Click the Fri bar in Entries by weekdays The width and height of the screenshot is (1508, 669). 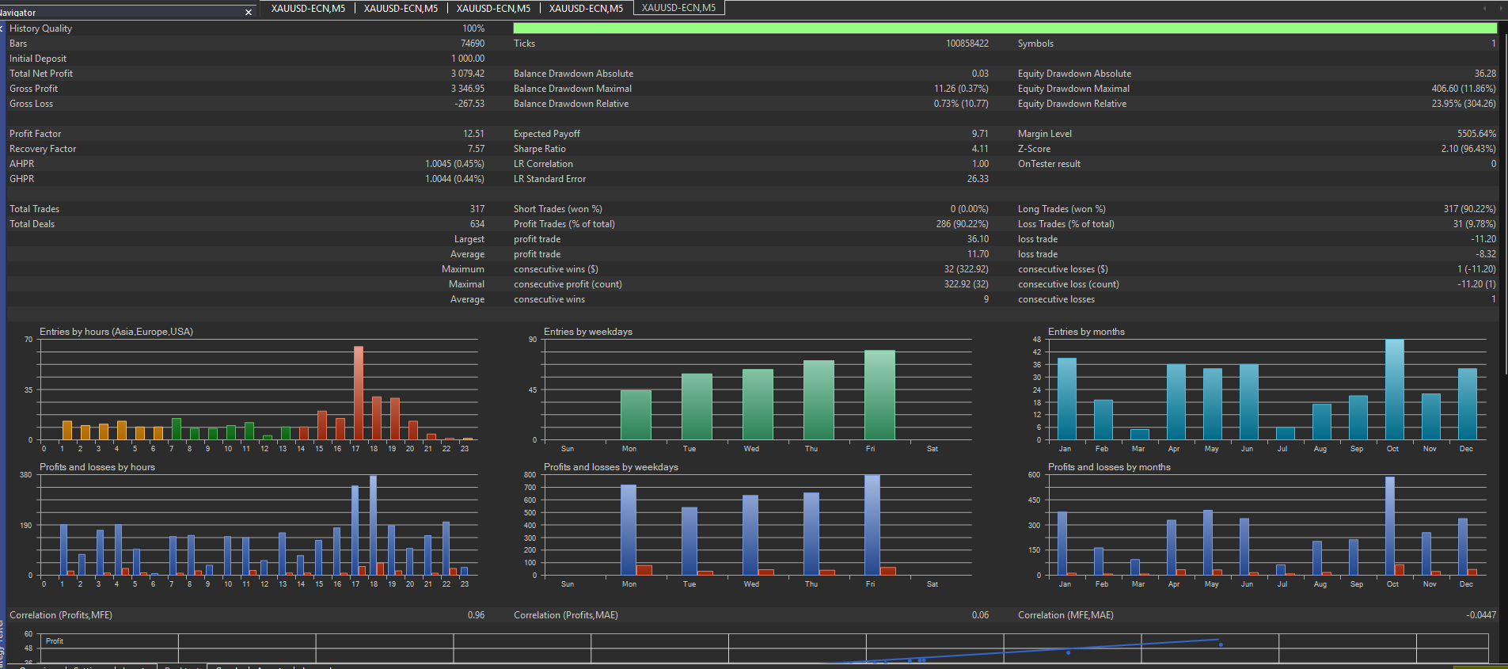(x=879, y=395)
